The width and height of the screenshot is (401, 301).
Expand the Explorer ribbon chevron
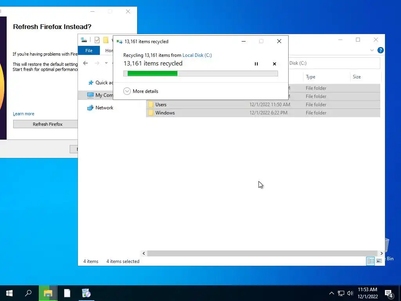372,51
